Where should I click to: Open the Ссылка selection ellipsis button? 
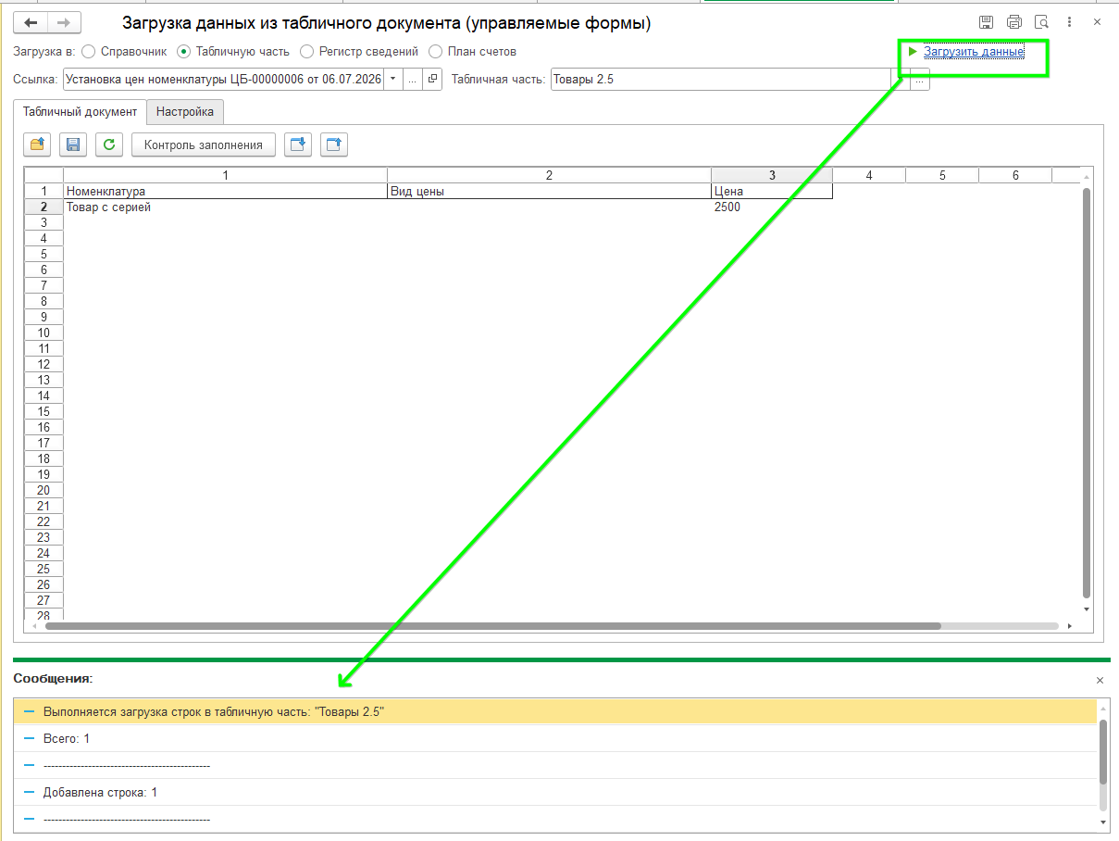[x=413, y=80]
